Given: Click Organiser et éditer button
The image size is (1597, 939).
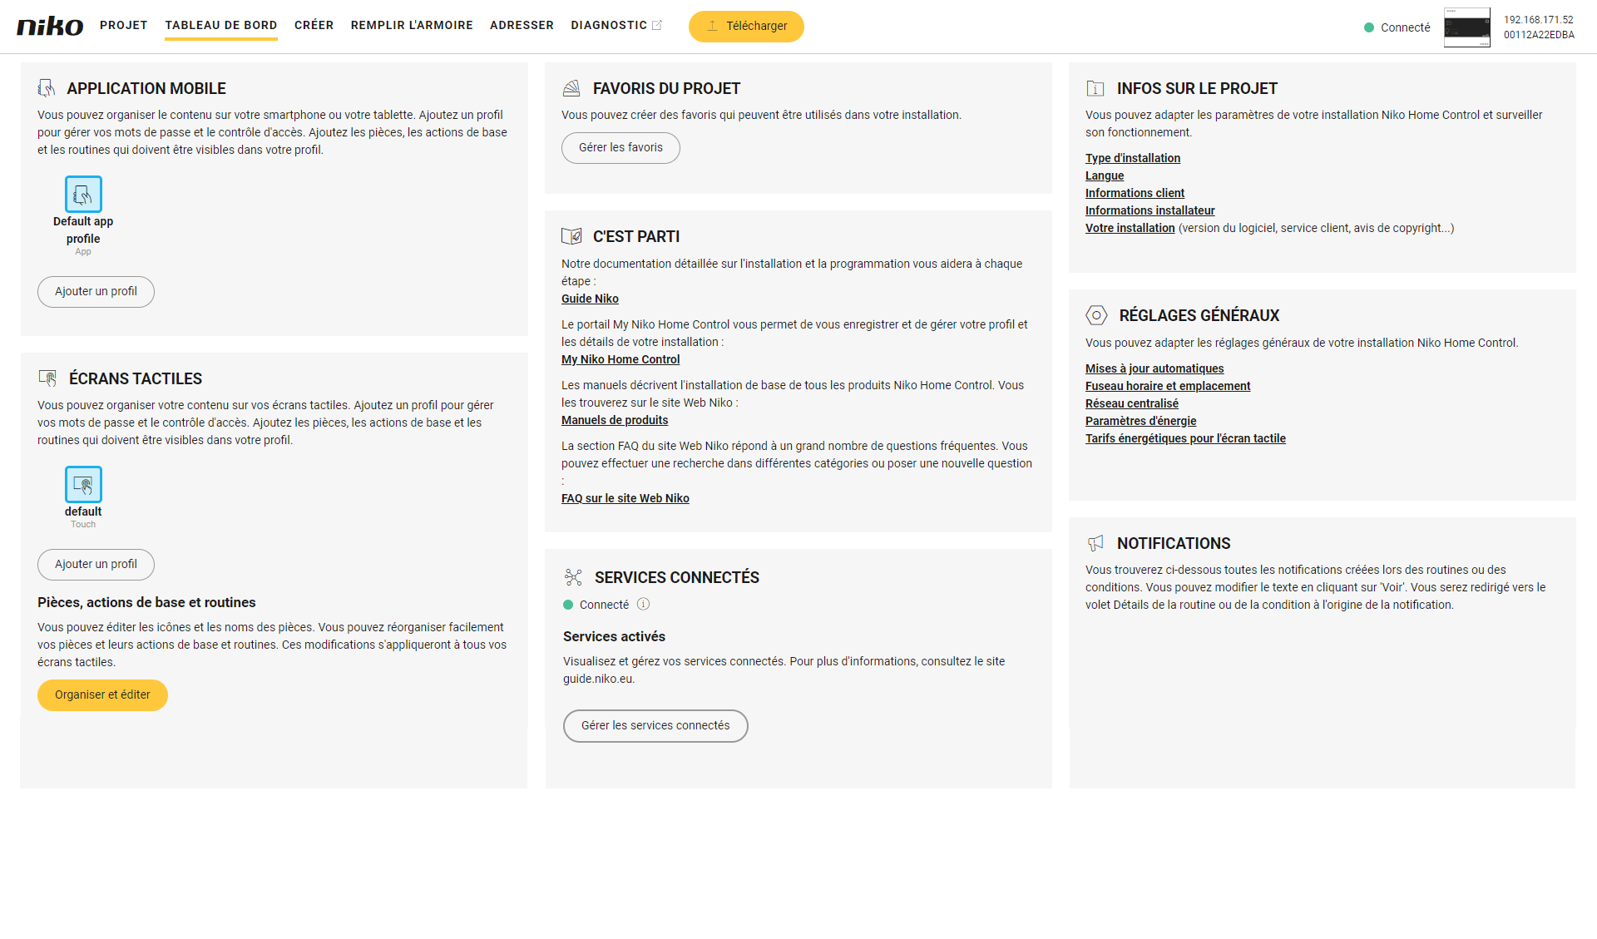Looking at the screenshot, I should (102, 694).
